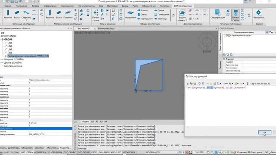Select Ширина (LENGTH) tree item
This screenshot has width=276, height=155.
pyautogui.click(x=14, y=59)
